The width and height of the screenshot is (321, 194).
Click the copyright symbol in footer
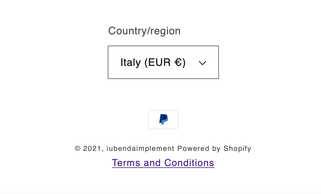pos(78,148)
